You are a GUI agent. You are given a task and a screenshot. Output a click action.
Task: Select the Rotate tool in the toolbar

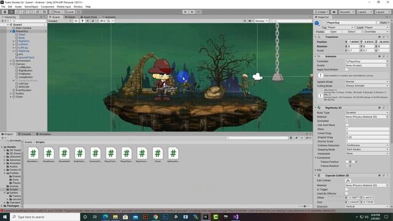click(x=18, y=12)
